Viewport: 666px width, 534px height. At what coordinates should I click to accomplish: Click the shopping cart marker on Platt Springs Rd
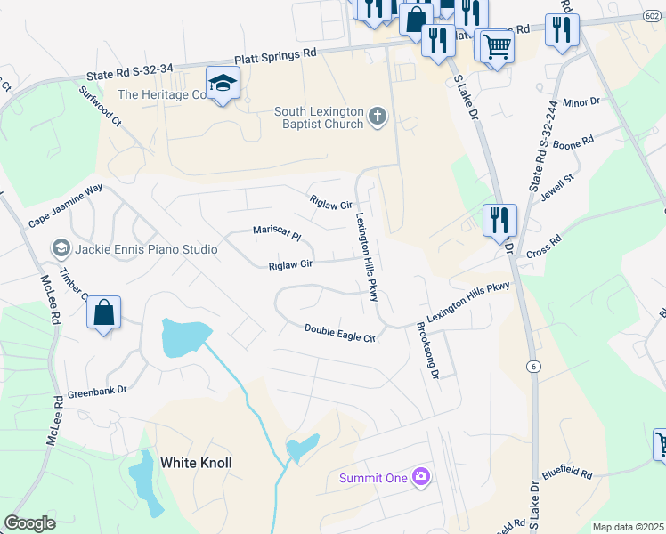pyautogui.click(x=498, y=46)
